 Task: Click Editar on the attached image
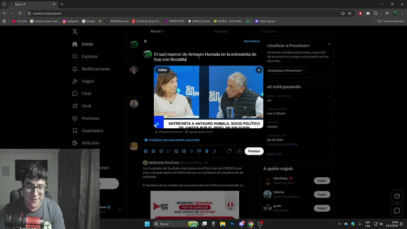click(162, 70)
